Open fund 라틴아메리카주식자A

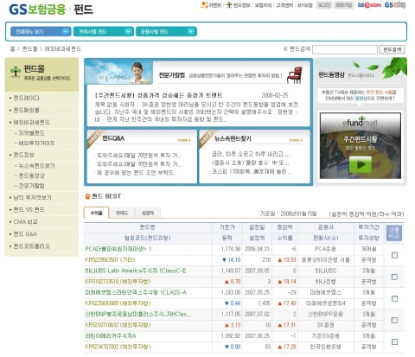111,335
